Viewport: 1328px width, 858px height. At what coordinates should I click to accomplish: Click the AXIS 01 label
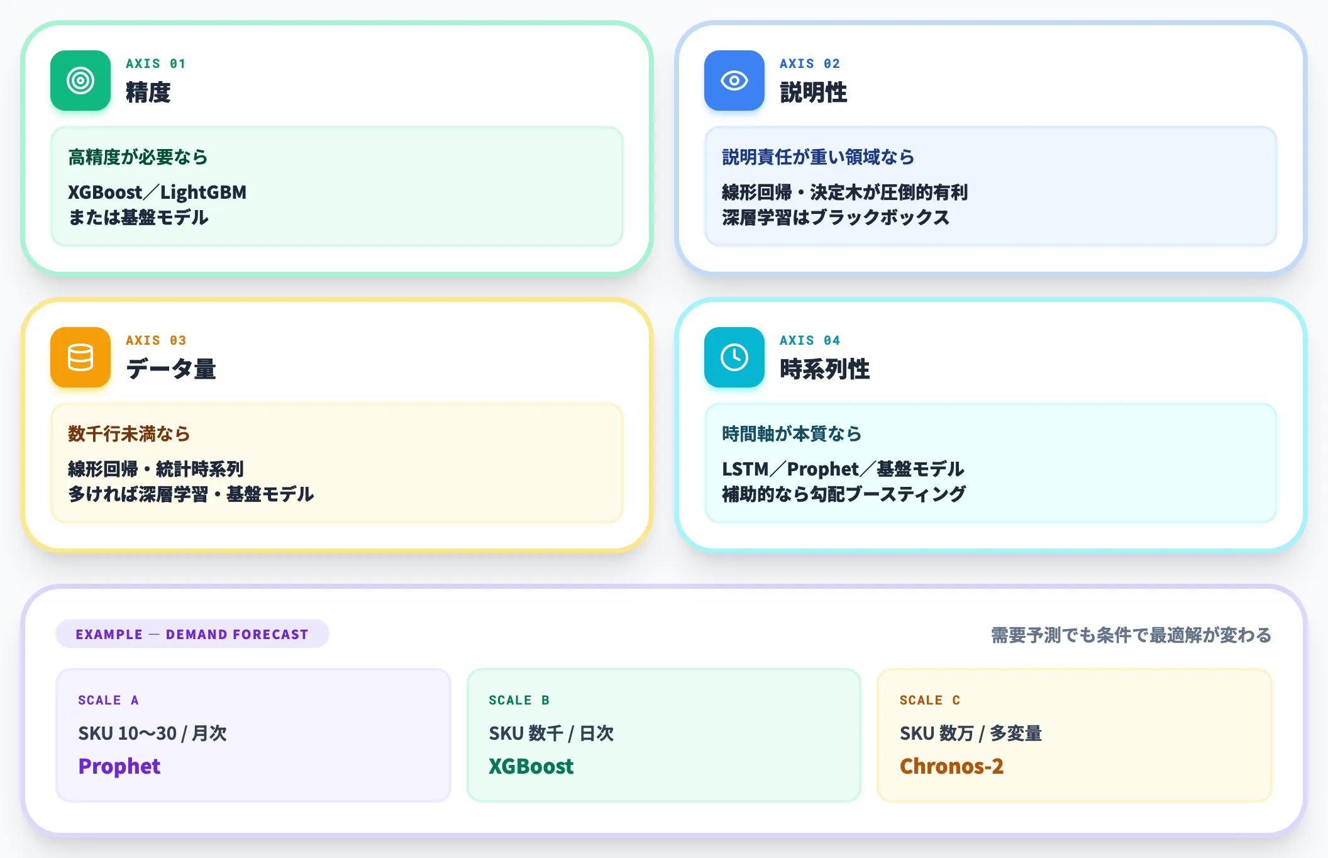click(155, 64)
